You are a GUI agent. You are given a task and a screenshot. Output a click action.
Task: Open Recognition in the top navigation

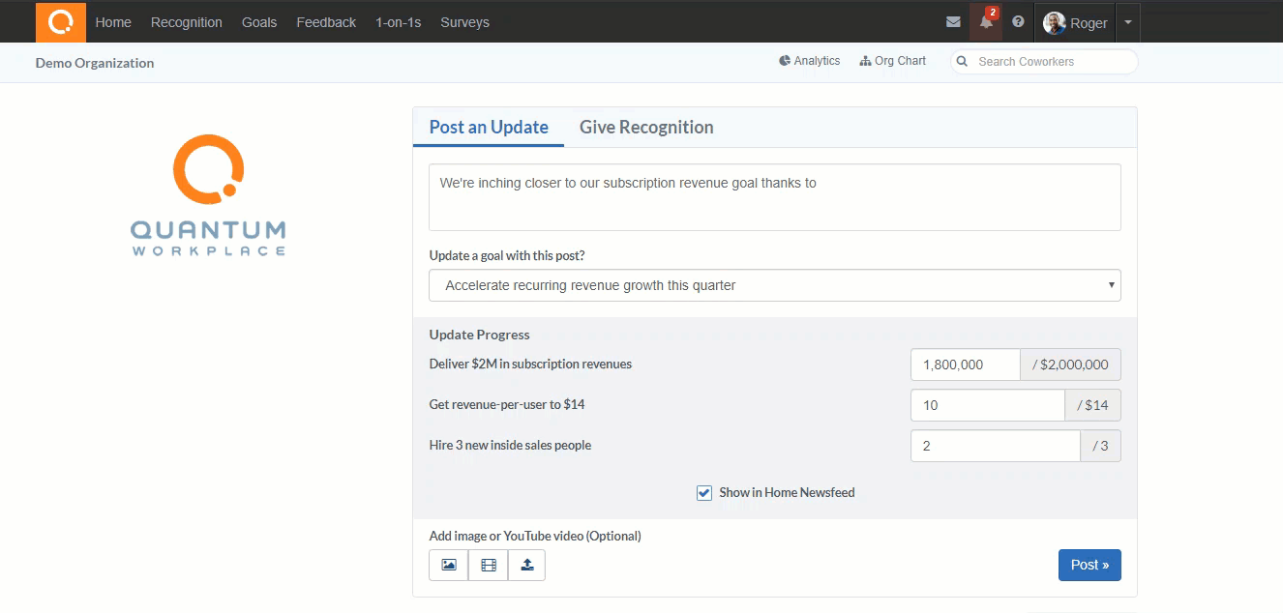[x=187, y=22]
